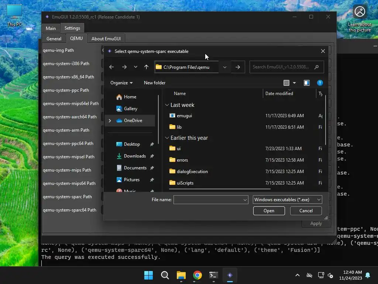Image resolution: width=378 pixels, height=284 pixels.
Task: Collapse the Earlier this year group
Action: [167, 138]
